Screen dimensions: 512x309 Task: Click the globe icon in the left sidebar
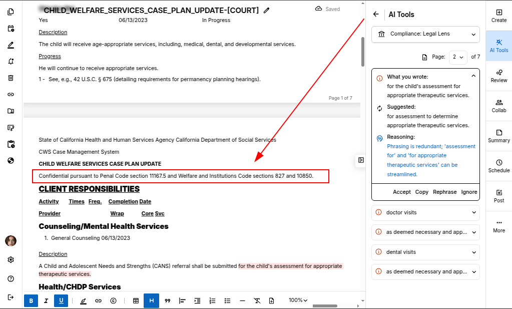(x=11, y=161)
